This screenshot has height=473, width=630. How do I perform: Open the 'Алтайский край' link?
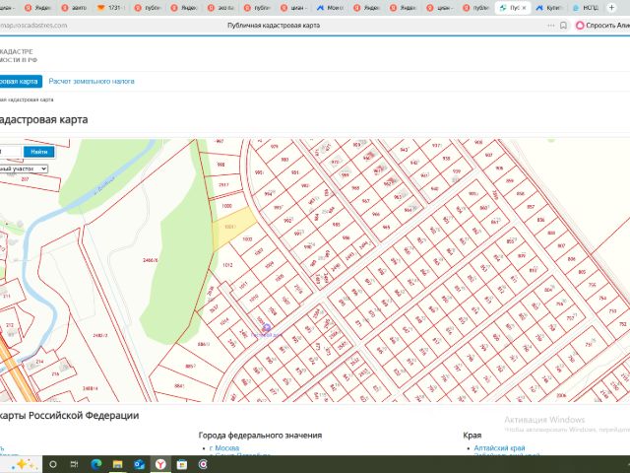coord(499,448)
